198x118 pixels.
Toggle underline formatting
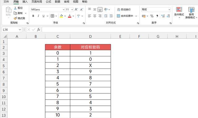[x=43, y=16]
